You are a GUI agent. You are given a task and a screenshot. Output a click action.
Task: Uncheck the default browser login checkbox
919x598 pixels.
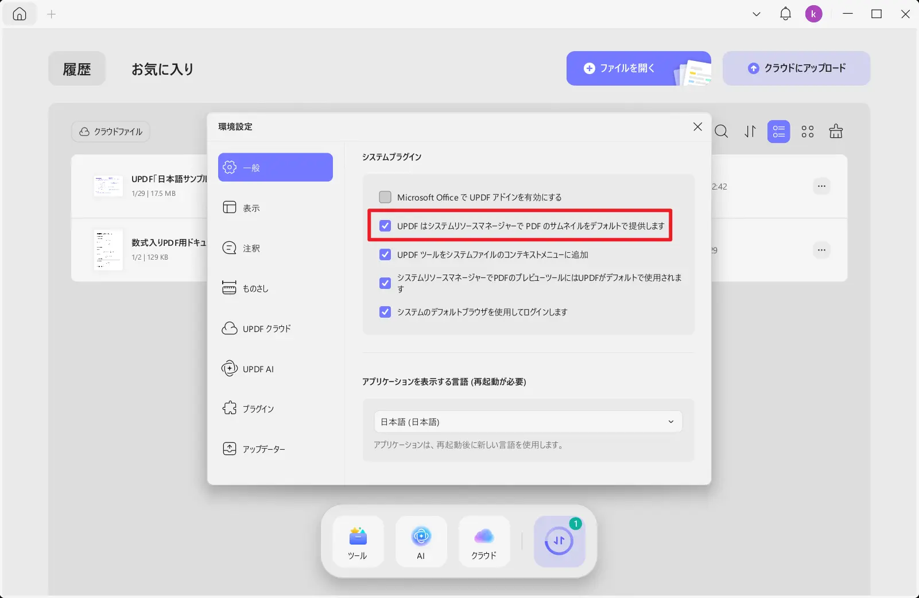point(385,312)
